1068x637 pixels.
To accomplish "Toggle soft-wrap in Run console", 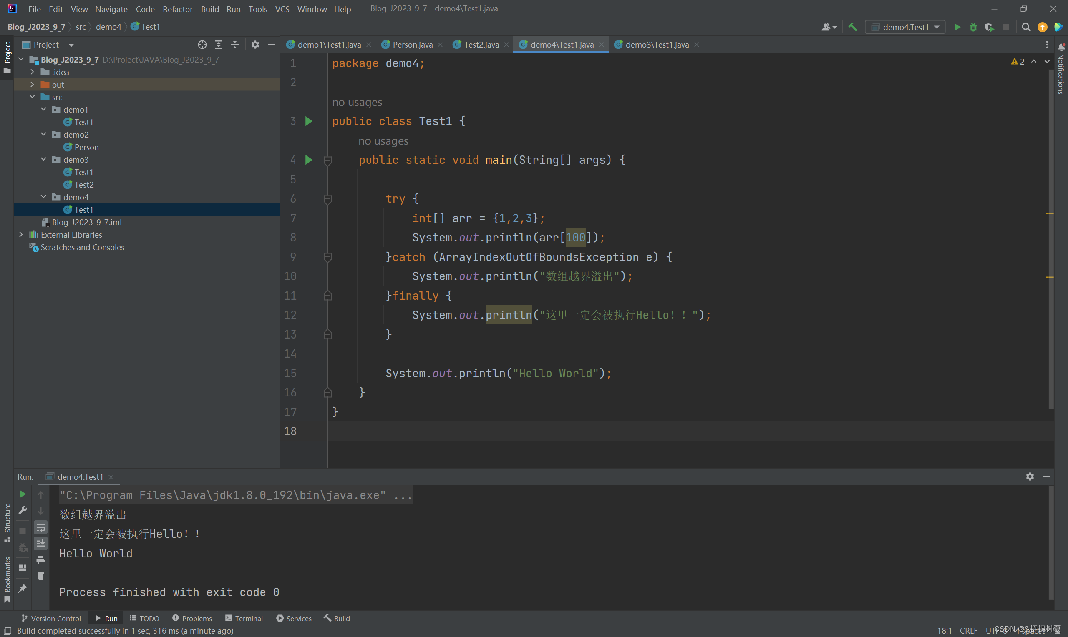I will click(x=41, y=527).
